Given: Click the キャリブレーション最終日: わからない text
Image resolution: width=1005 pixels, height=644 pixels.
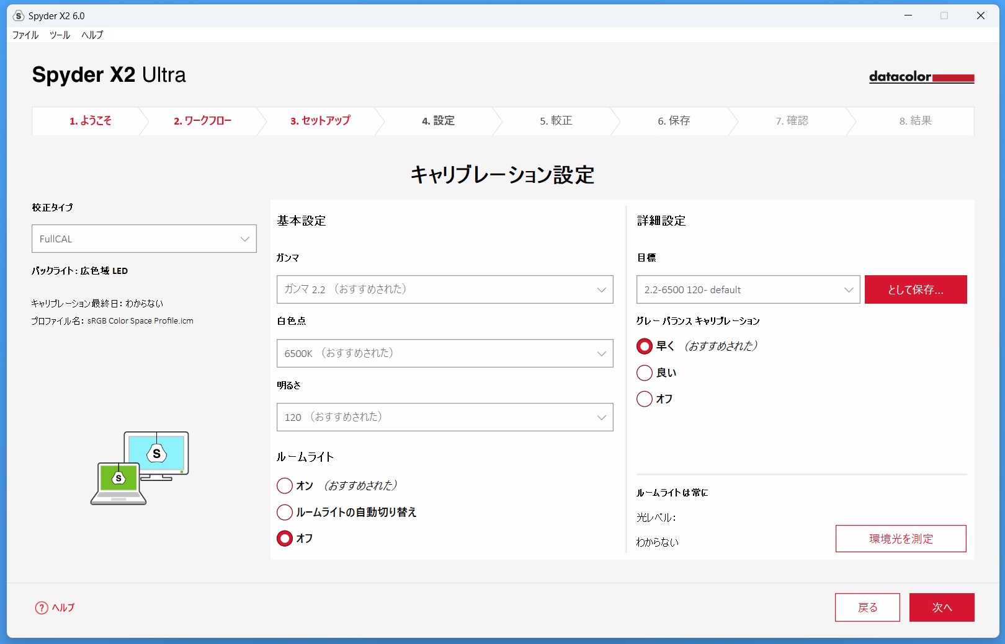Looking at the screenshot, I should 97,304.
